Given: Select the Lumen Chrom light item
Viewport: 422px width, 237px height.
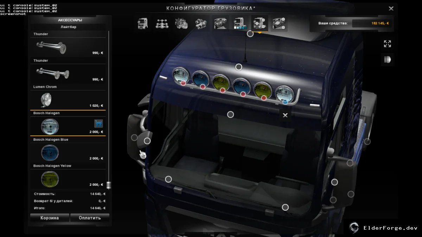Looking at the screenshot, I should 68,100.
